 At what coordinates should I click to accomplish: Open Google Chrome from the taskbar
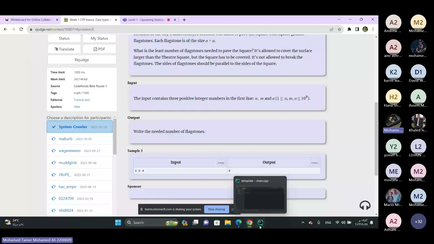point(250,223)
